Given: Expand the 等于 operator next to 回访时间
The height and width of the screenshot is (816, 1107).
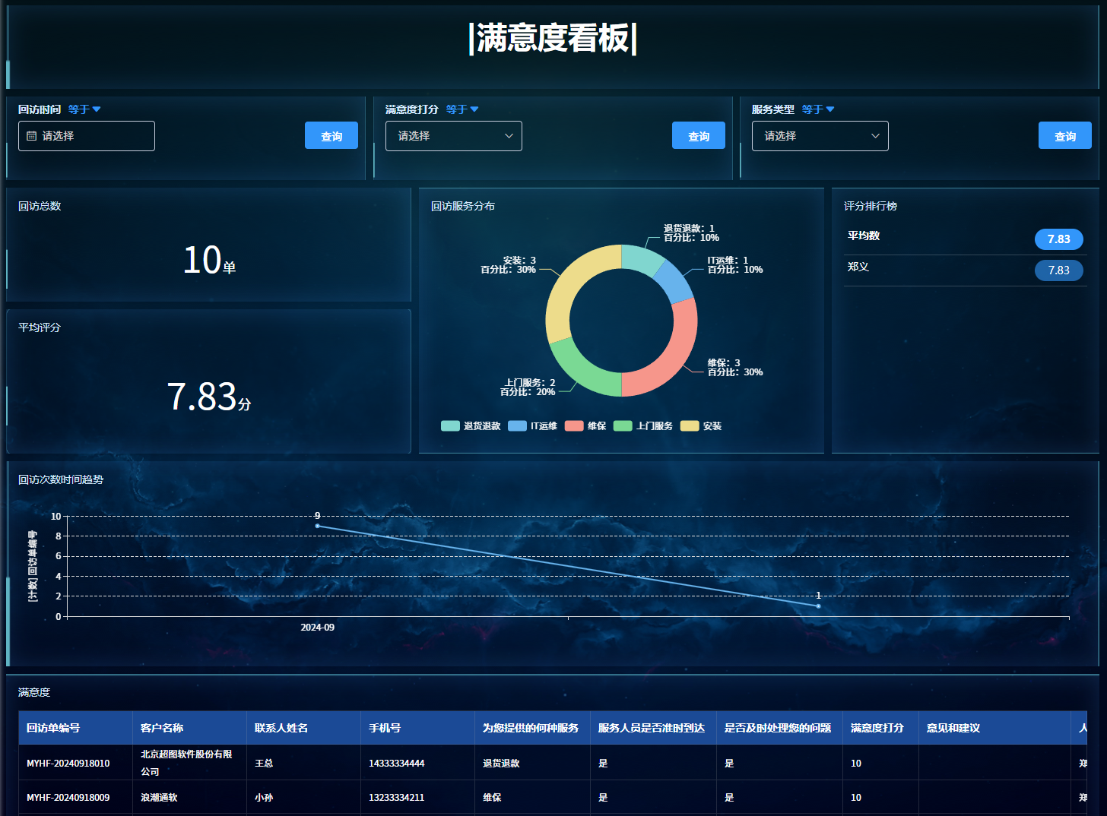Looking at the screenshot, I should click(84, 109).
